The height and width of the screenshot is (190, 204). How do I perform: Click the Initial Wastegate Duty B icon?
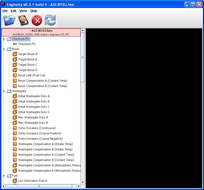15,101
